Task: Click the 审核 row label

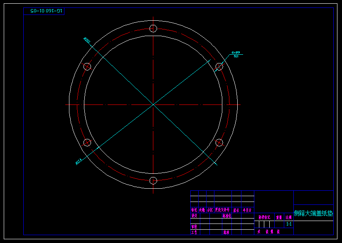Action: point(194,227)
